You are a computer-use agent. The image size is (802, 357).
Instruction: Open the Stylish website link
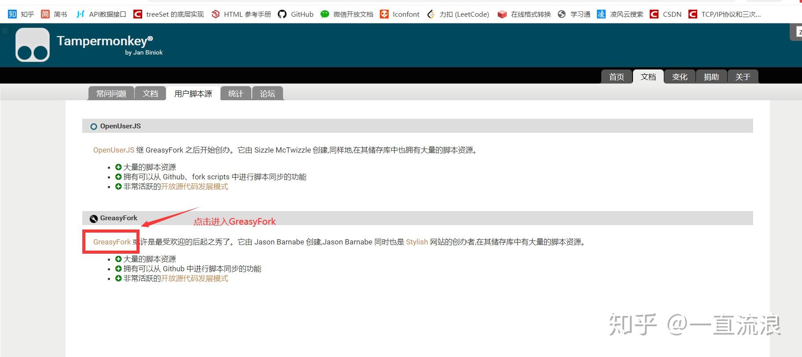point(417,242)
